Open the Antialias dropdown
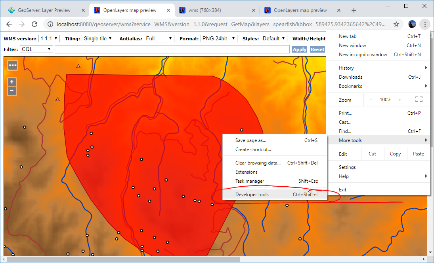This screenshot has height=263, width=434. pyautogui.click(x=159, y=39)
